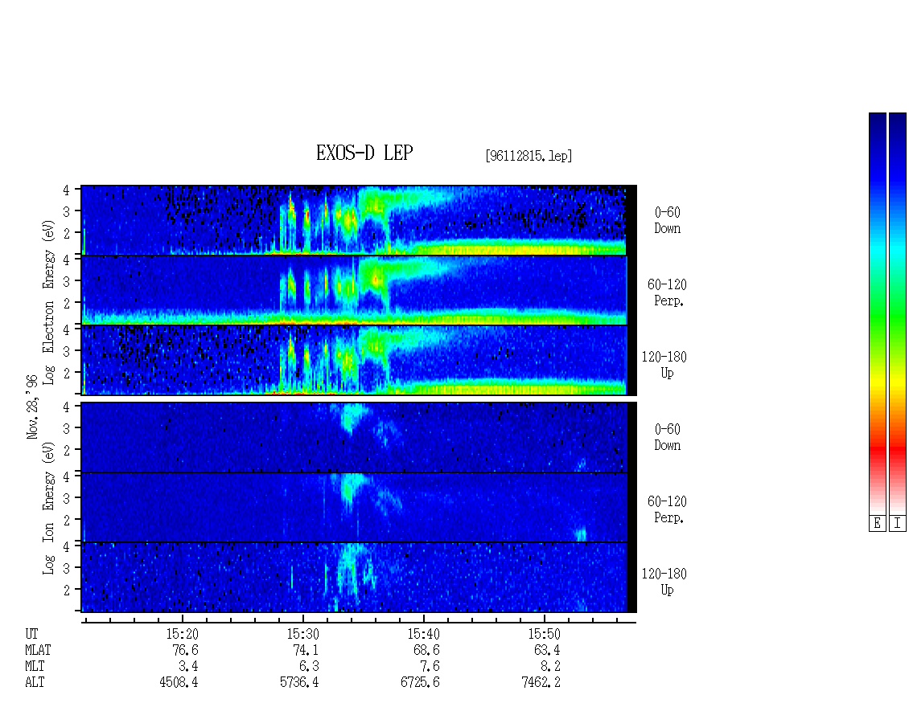The image size is (909, 703).
Task: Click the 60-120 Perp. label beside electron panels
Action: (x=667, y=293)
